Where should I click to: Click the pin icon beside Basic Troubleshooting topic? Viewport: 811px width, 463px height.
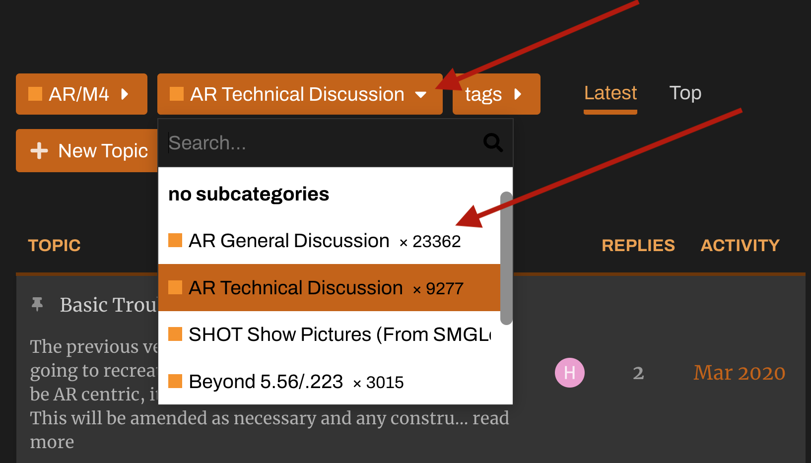point(37,304)
